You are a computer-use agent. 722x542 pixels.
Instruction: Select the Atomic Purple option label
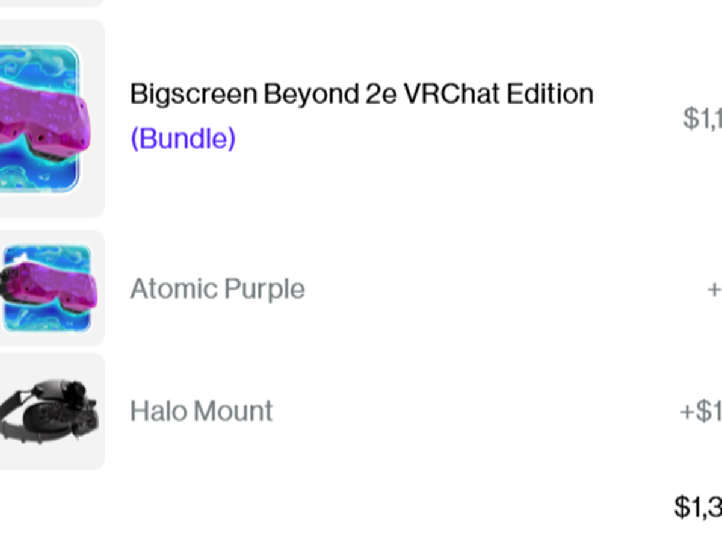[x=217, y=289]
